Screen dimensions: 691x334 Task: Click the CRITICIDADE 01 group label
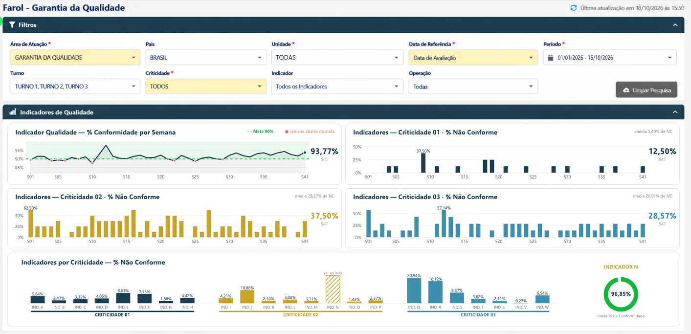[112, 315]
